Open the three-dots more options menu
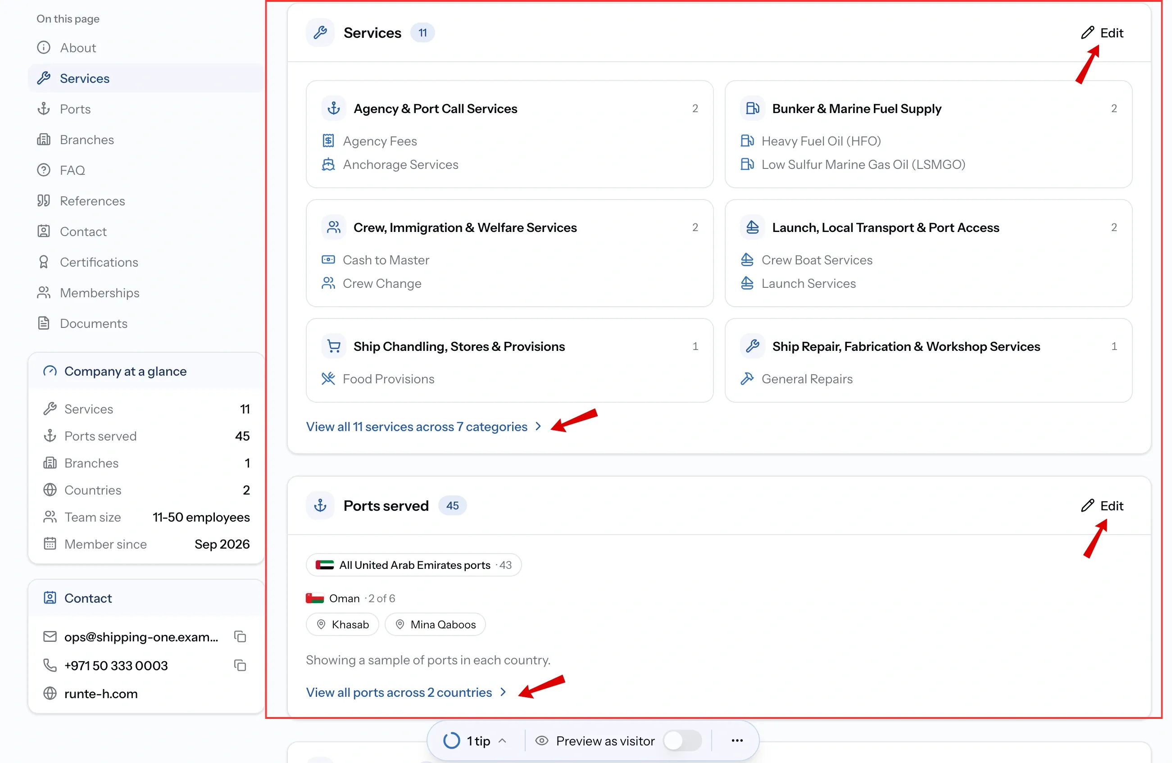The width and height of the screenshot is (1172, 763). 737,741
